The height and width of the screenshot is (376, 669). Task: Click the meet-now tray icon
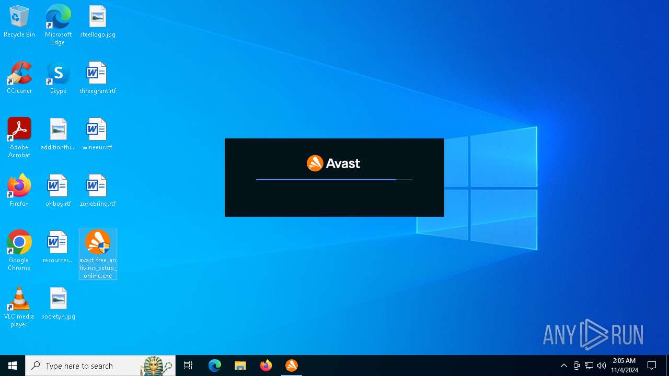pos(576,366)
